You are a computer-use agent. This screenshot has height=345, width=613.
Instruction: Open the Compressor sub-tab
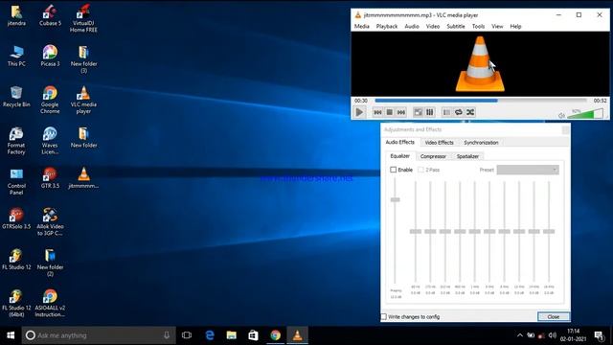tap(433, 156)
